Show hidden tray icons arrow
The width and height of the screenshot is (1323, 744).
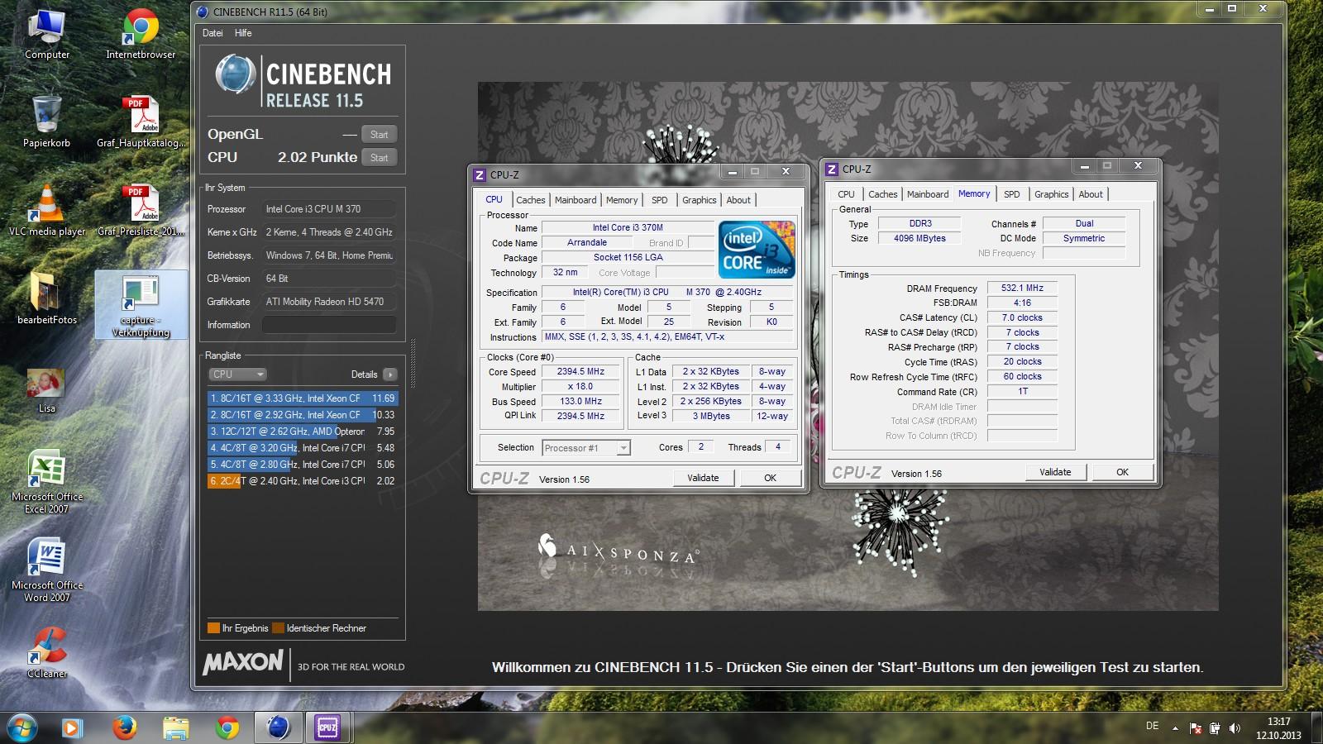click(1175, 728)
